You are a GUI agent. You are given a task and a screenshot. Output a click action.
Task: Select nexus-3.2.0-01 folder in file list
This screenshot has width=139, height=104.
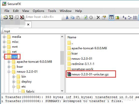pyautogui.click(x=82, y=58)
